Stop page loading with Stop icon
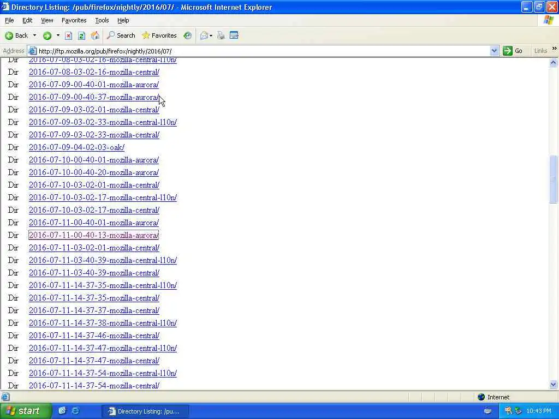This screenshot has height=419, width=559. (68, 35)
